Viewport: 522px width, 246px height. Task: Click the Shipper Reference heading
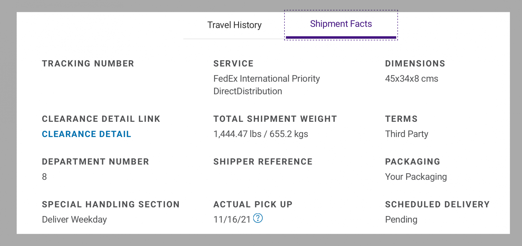[263, 162]
